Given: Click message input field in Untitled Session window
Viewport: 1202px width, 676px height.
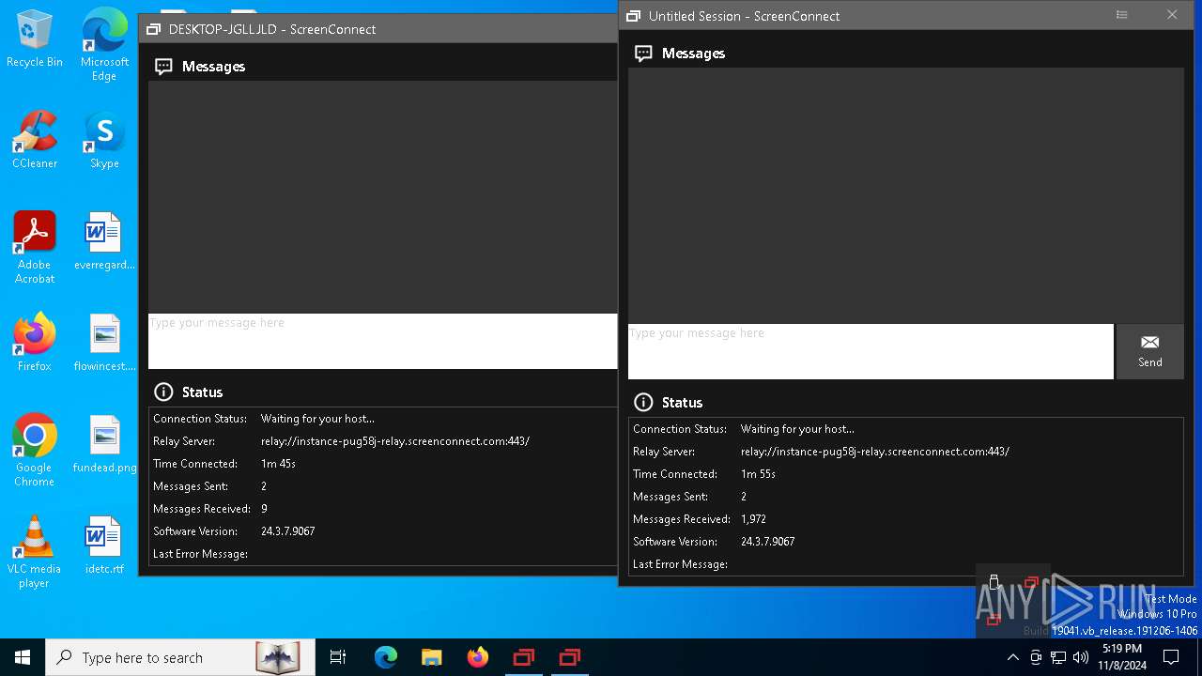Looking at the screenshot, I should click(871, 351).
